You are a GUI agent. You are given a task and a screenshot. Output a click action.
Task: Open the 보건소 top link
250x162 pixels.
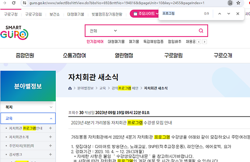point(54,14)
